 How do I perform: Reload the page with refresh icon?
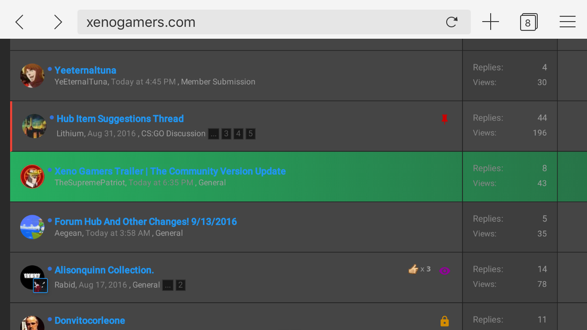(x=451, y=22)
